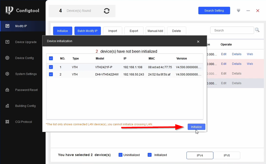Disable the Uninitialized device filter checkbox

click(x=120, y=155)
